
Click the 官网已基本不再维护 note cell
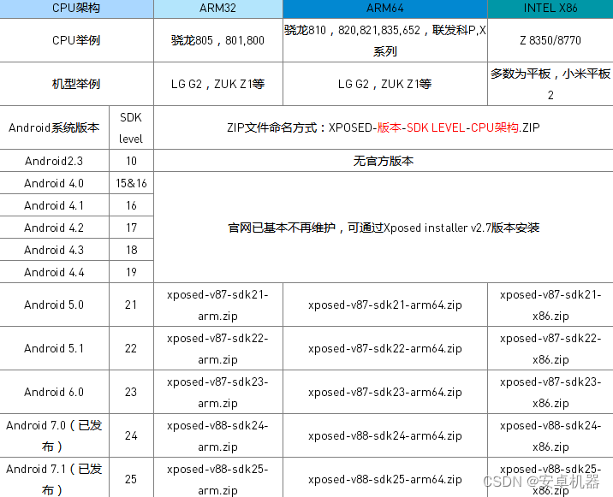click(384, 228)
